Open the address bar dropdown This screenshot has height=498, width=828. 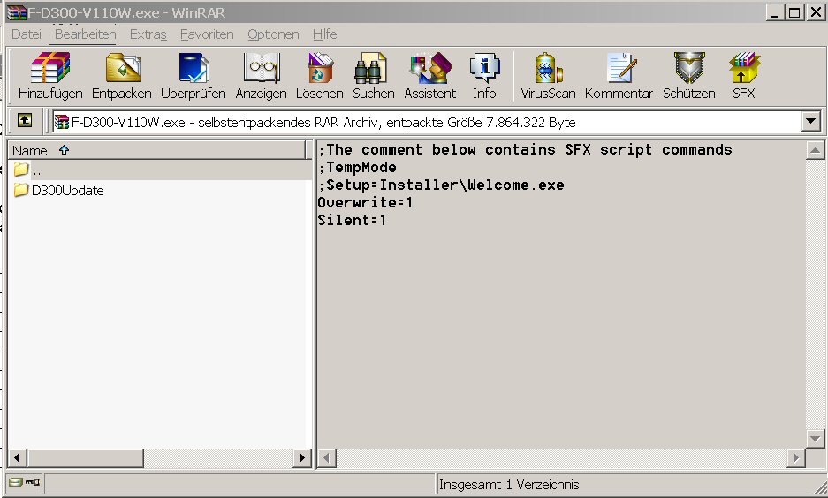(x=810, y=121)
